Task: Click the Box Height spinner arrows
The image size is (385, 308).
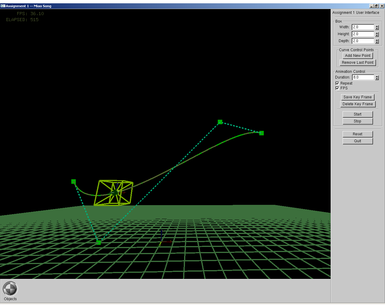Action: 377,34
